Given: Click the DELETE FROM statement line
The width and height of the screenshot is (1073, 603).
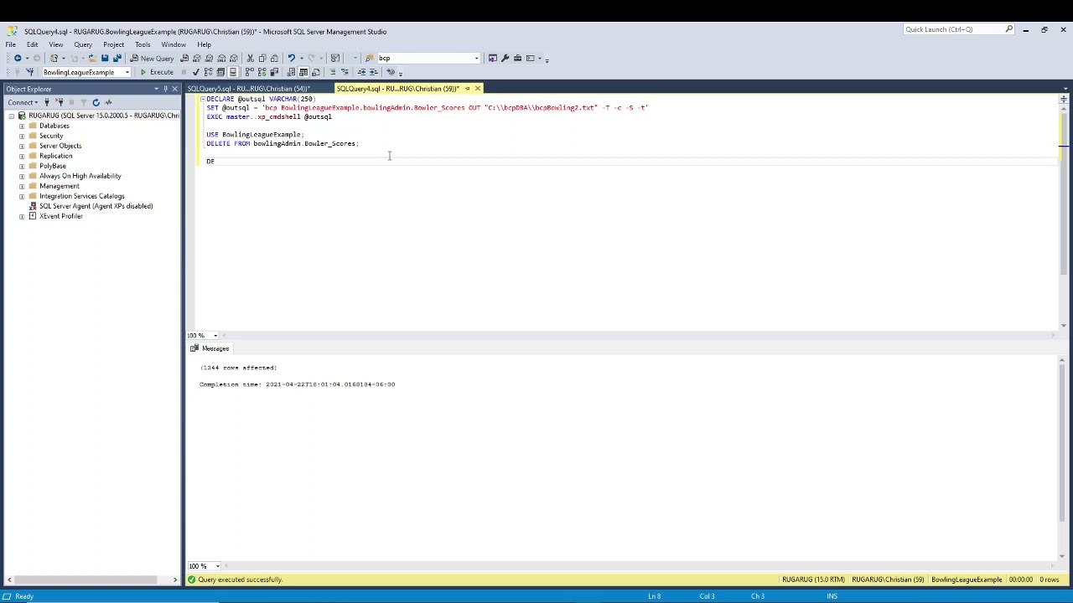Looking at the screenshot, I should coord(283,143).
